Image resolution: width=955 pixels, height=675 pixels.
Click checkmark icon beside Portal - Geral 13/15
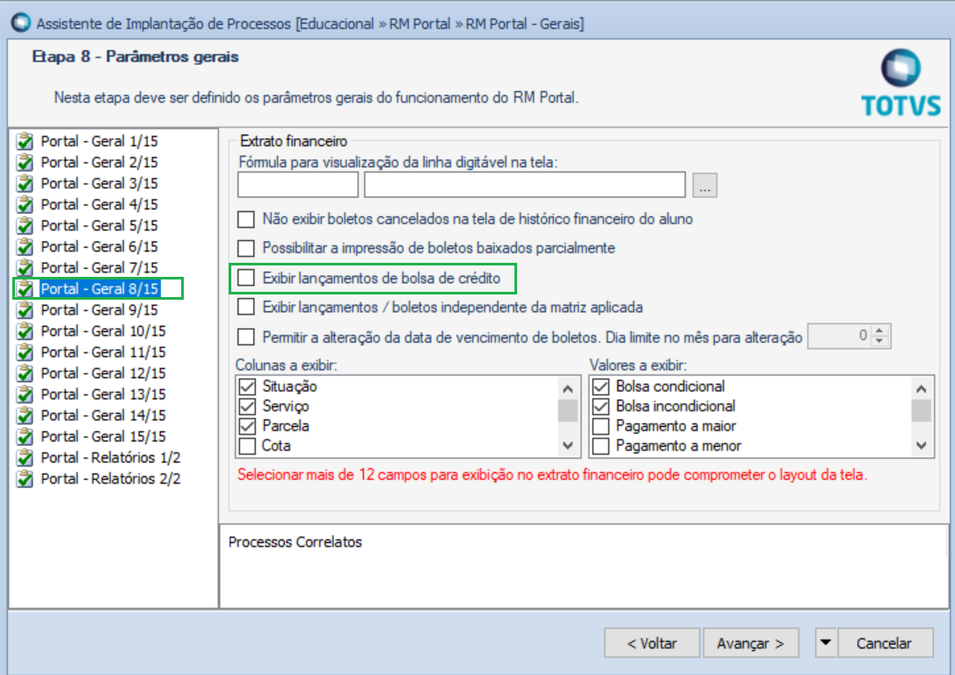pyautogui.click(x=25, y=395)
